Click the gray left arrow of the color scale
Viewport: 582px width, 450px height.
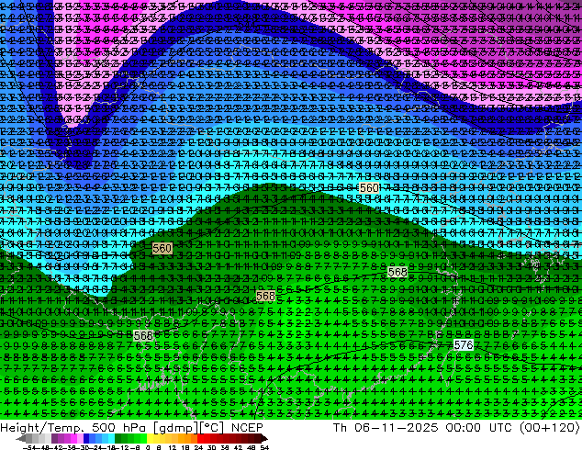point(21,438)
